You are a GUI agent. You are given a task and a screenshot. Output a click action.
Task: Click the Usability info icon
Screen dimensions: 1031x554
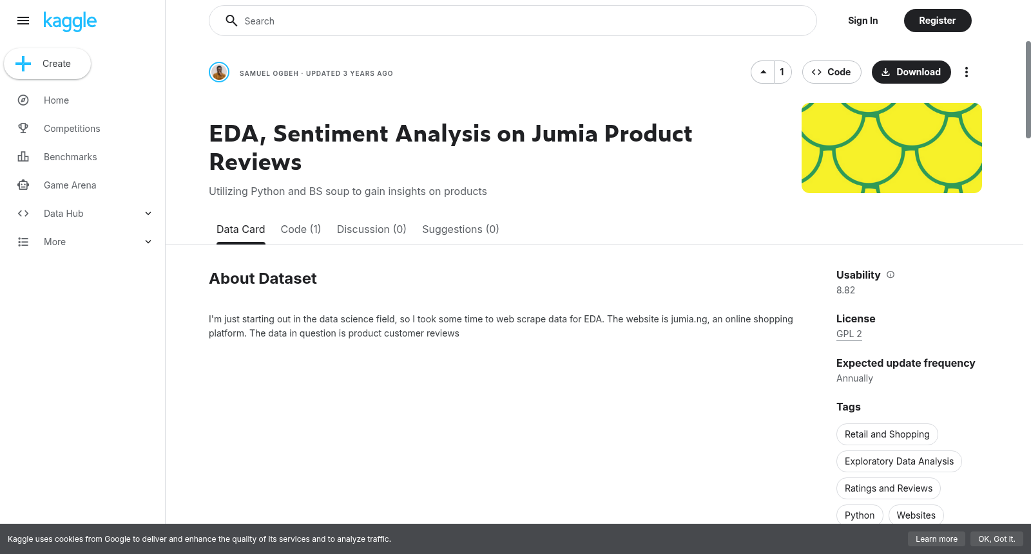(x=891, y=275)
